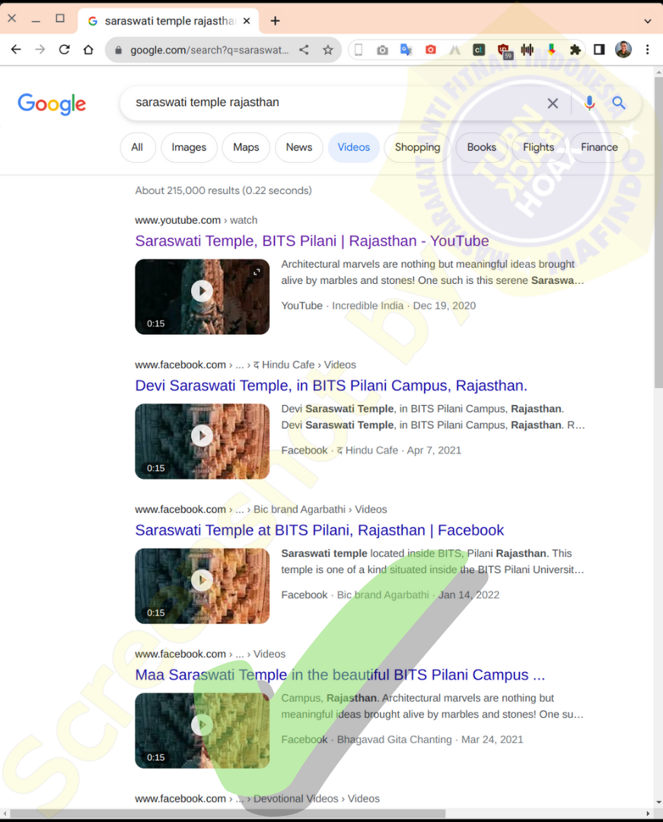This screenshot has width=663, height=822.
Task: Open a new tab with the plus button
Action: pyautogui.click(x=275, y=21)
